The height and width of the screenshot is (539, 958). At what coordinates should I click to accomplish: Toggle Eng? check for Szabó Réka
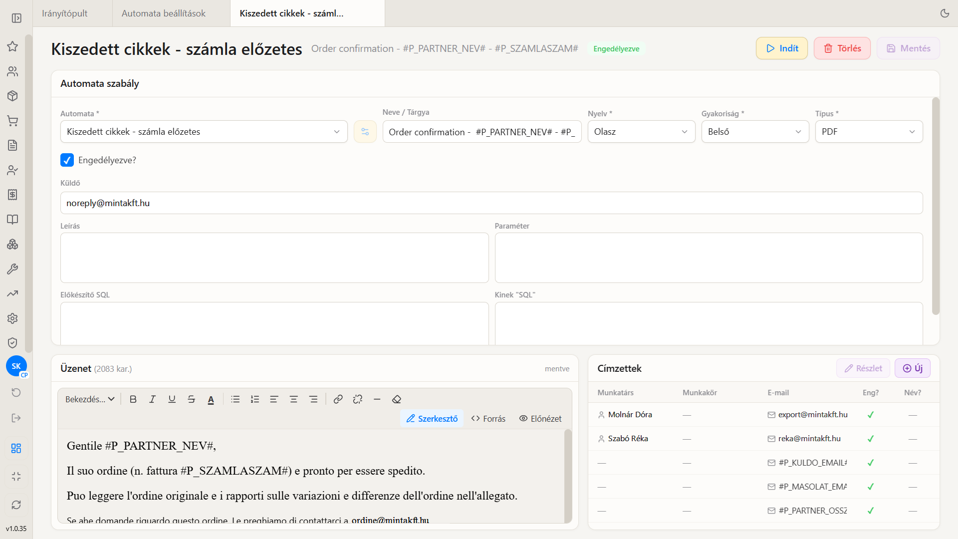click(x=871, y=439)
